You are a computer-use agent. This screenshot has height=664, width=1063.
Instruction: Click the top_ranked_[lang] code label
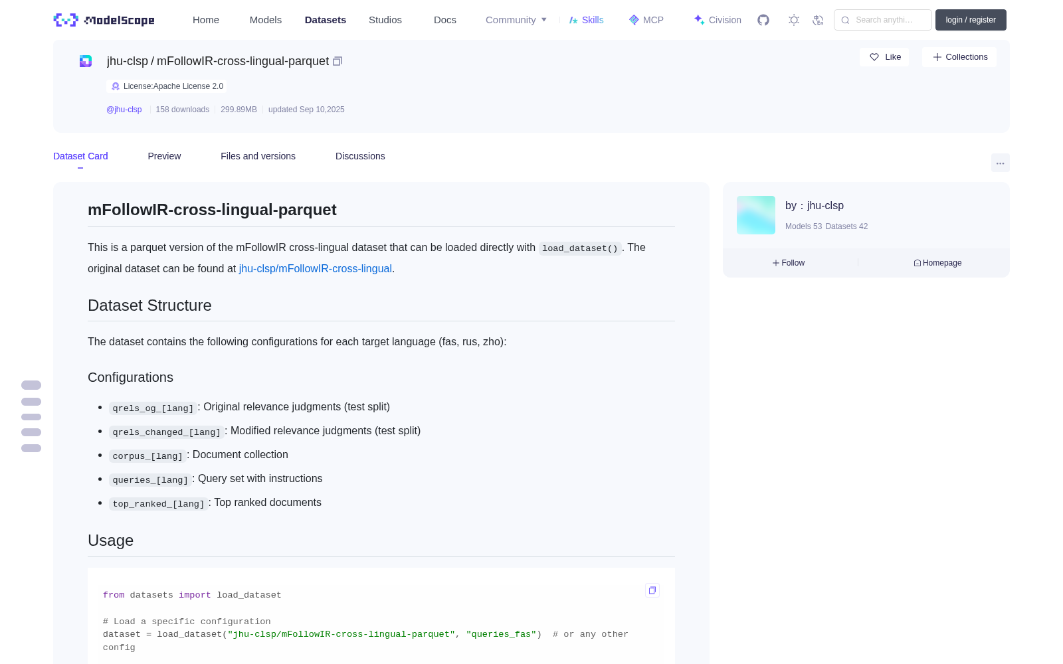point(158,503)
